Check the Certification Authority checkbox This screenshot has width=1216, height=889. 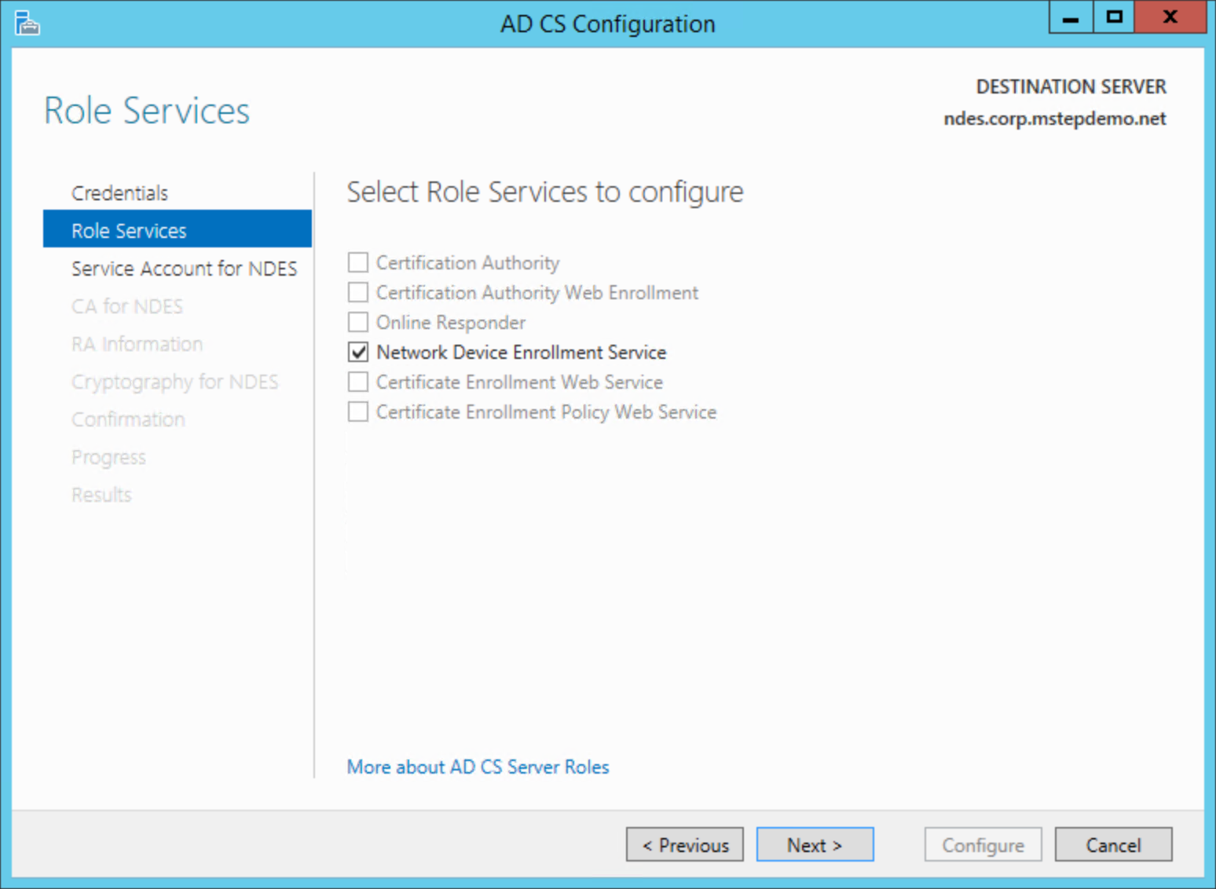(358, 262)
